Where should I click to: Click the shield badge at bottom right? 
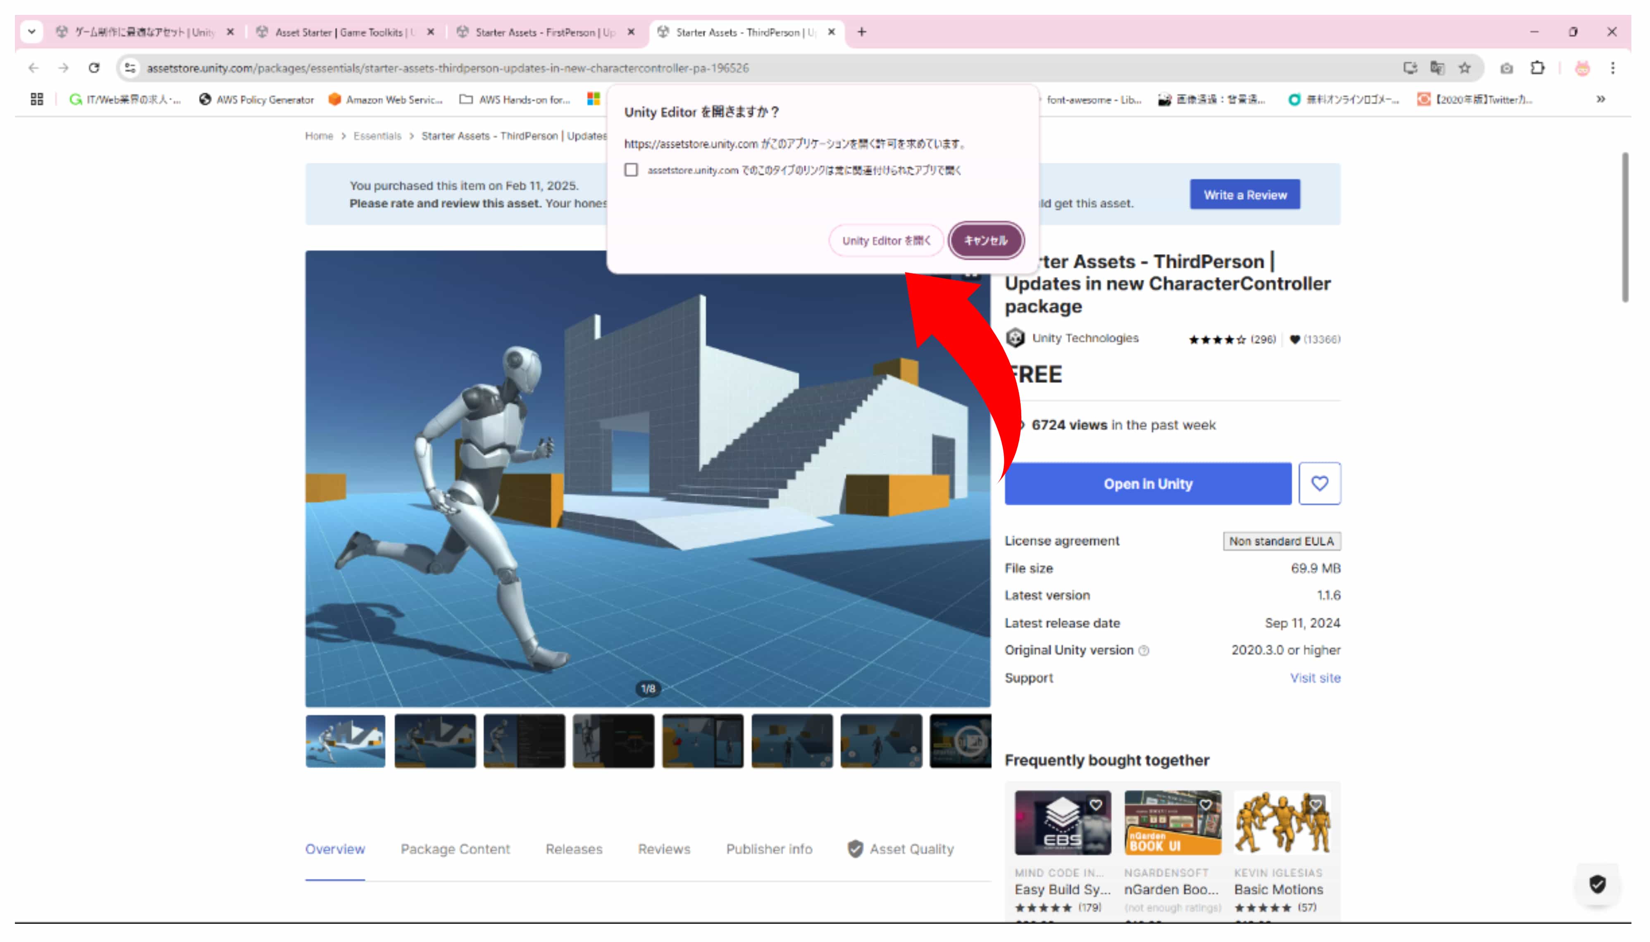tap(1597, 884)
